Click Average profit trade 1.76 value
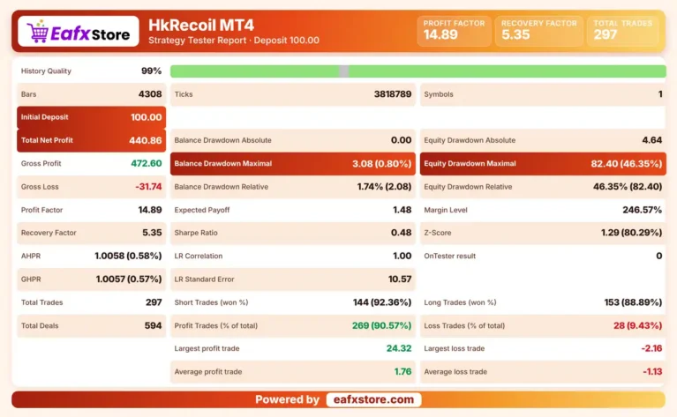The height and width of the screenshot is (417, 677). (x=402, y=372)
